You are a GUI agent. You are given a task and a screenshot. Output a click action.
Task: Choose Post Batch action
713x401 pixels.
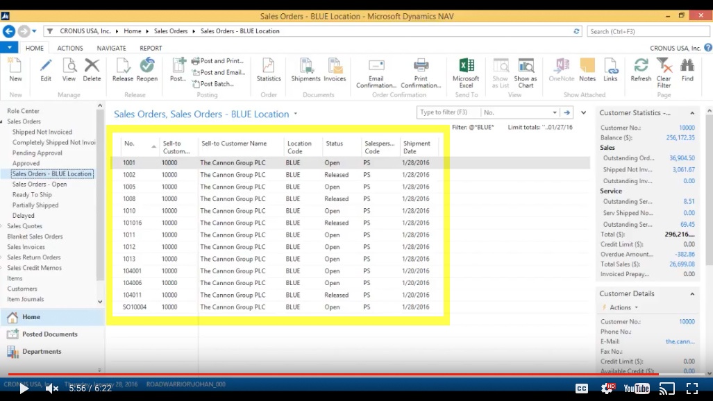pyautogui.click(x=213, y=84)
